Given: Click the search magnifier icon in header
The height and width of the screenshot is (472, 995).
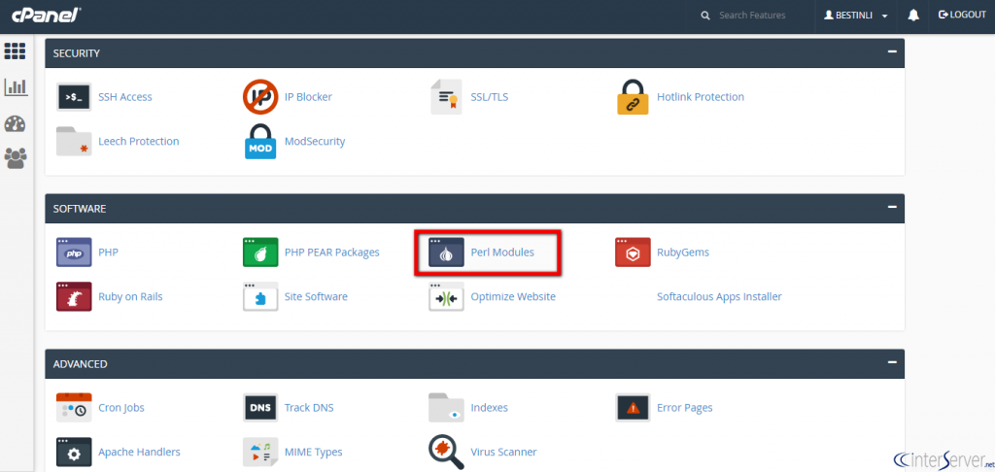Looking at the screenshot, I should [705, 16].
